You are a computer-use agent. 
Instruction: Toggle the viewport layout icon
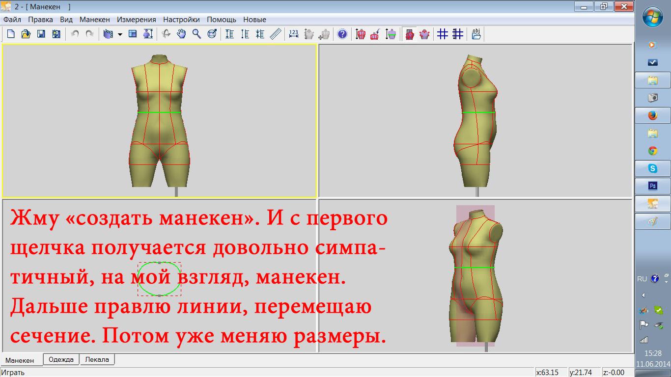coord(133,34)
